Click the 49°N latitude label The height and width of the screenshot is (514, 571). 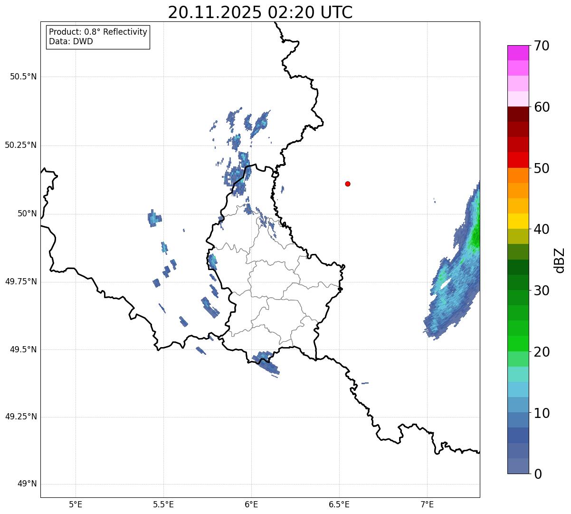27,484
